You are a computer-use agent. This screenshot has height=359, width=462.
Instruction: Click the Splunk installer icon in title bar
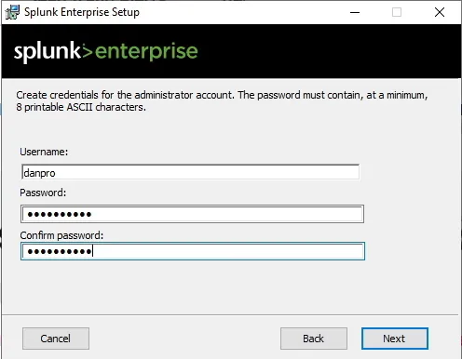[x=12, y=12]
